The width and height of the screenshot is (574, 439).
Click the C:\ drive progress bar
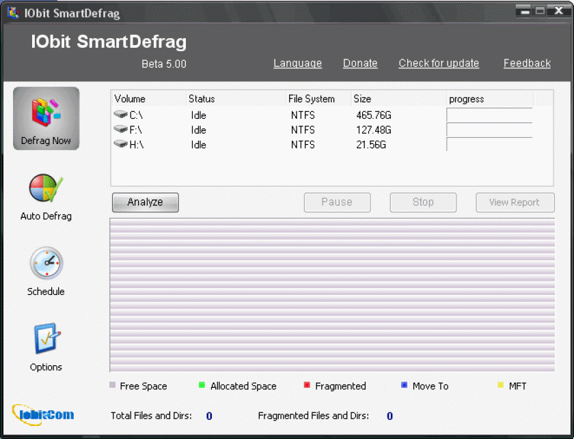489,115
